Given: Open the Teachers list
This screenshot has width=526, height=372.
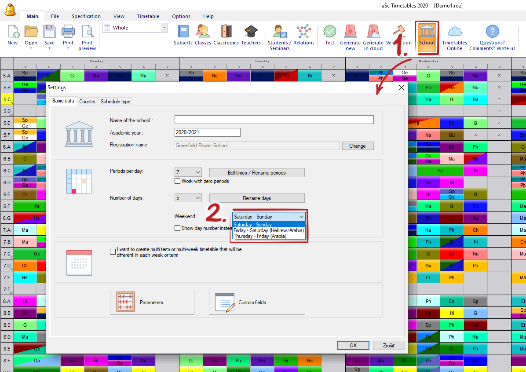Looking at the screenshot, I should [x=251, y=35].
